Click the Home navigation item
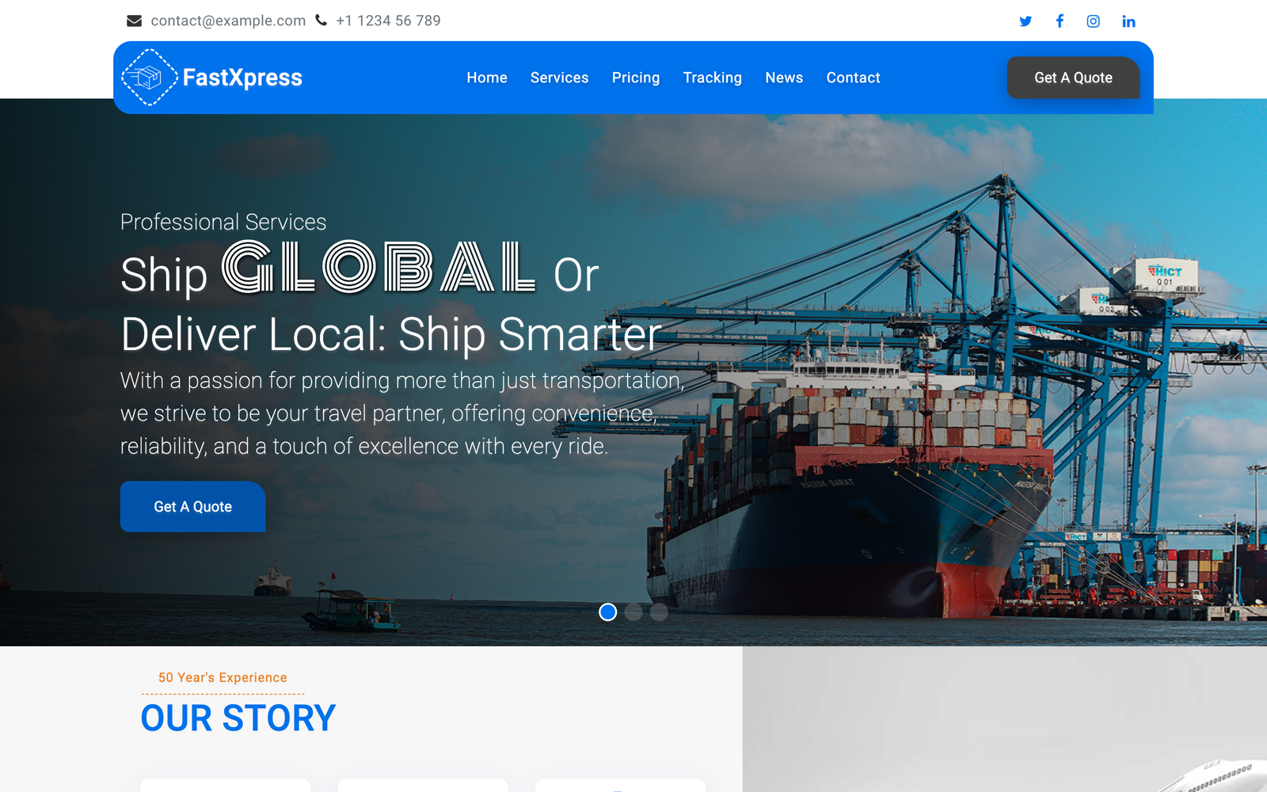1267x792 pixels. (x=486, y=78)
